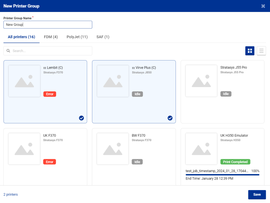The width and height of the screenshot is (270, 203).
Task: Click inside the printer search box
Action: click(48, 51)
